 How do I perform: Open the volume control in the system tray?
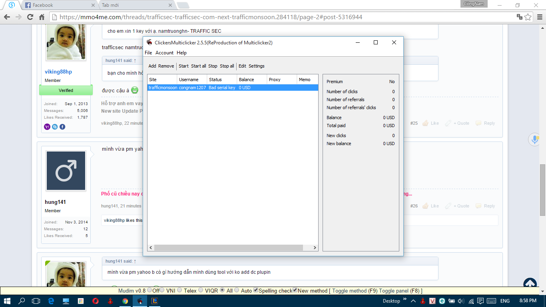(x=461, y=301)
